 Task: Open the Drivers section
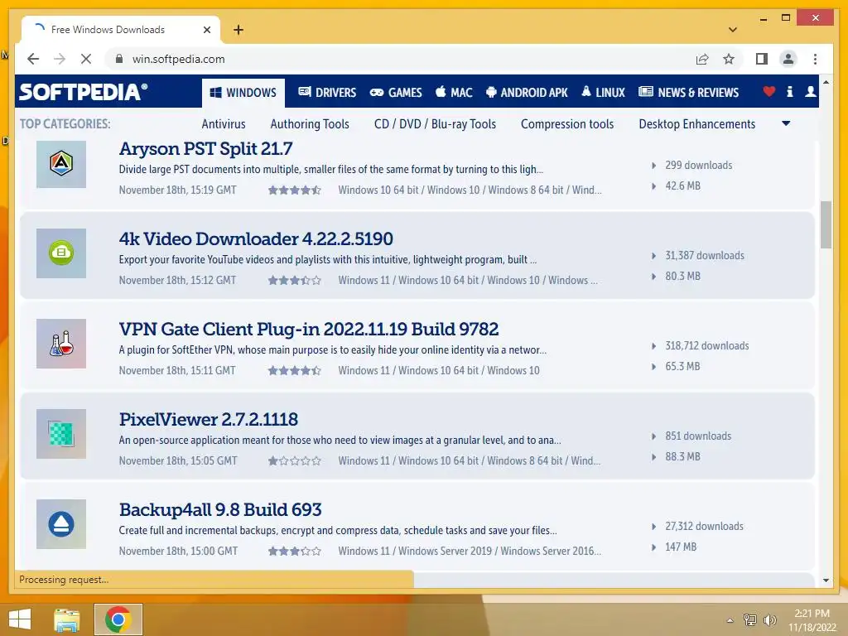pyautogui.click(x=327, y=93)
